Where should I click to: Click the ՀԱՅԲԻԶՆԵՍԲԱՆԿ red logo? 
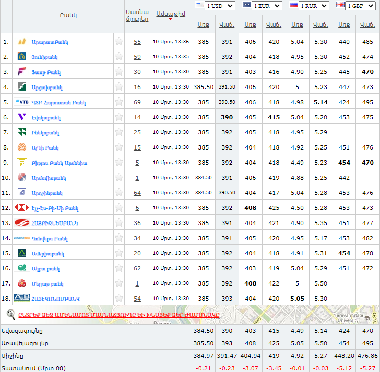point(22,223)
